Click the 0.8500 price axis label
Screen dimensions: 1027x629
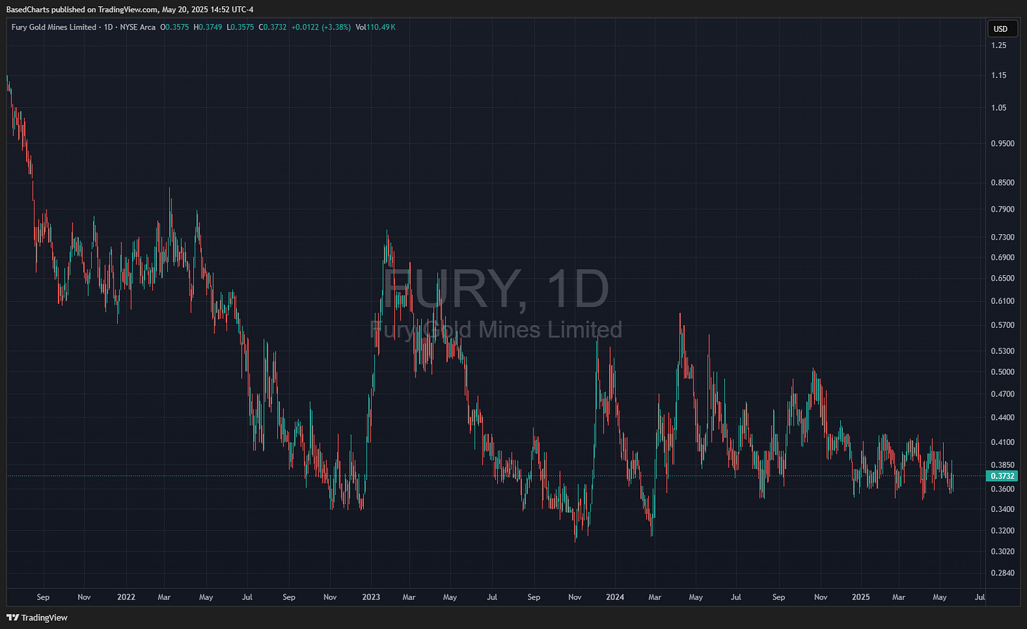tap(1002, 183)
